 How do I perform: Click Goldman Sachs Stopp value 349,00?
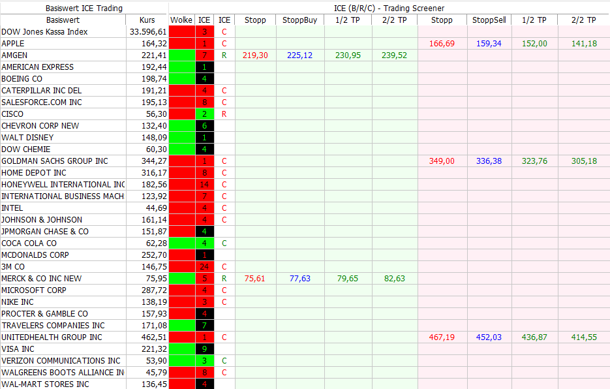pyautogui.click(x=442, y=161)
